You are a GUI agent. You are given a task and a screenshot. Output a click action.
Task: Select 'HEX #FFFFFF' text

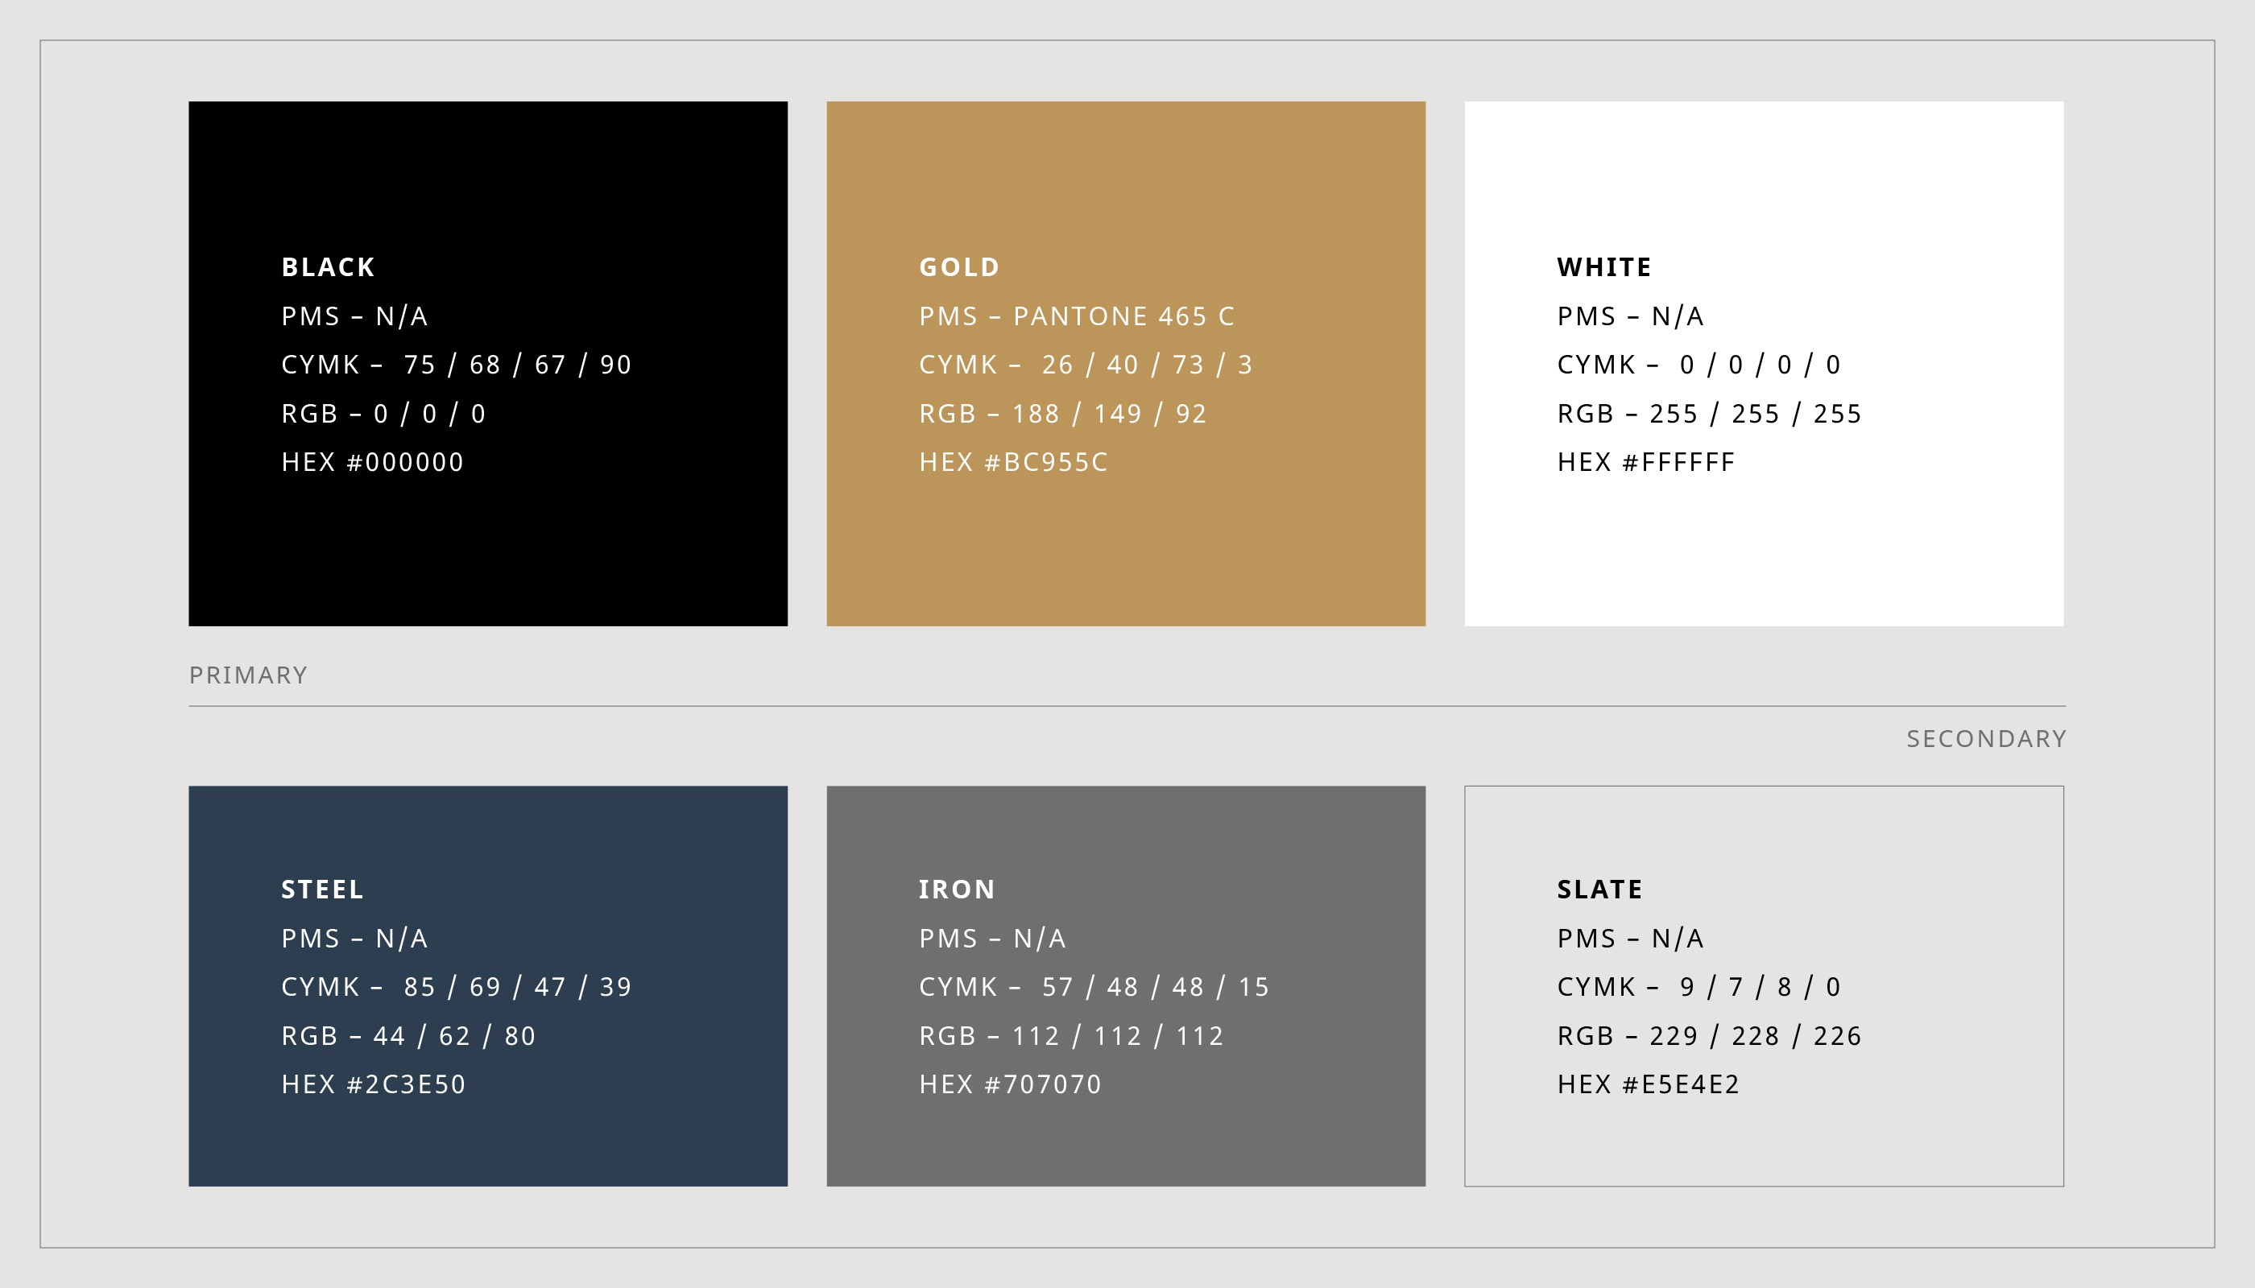[x=1646, y=462]
